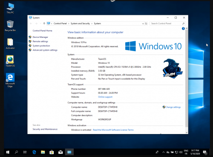Click the scrollbar up arrow
This screenshot has width=213, height=157.
tap(187, 29)
